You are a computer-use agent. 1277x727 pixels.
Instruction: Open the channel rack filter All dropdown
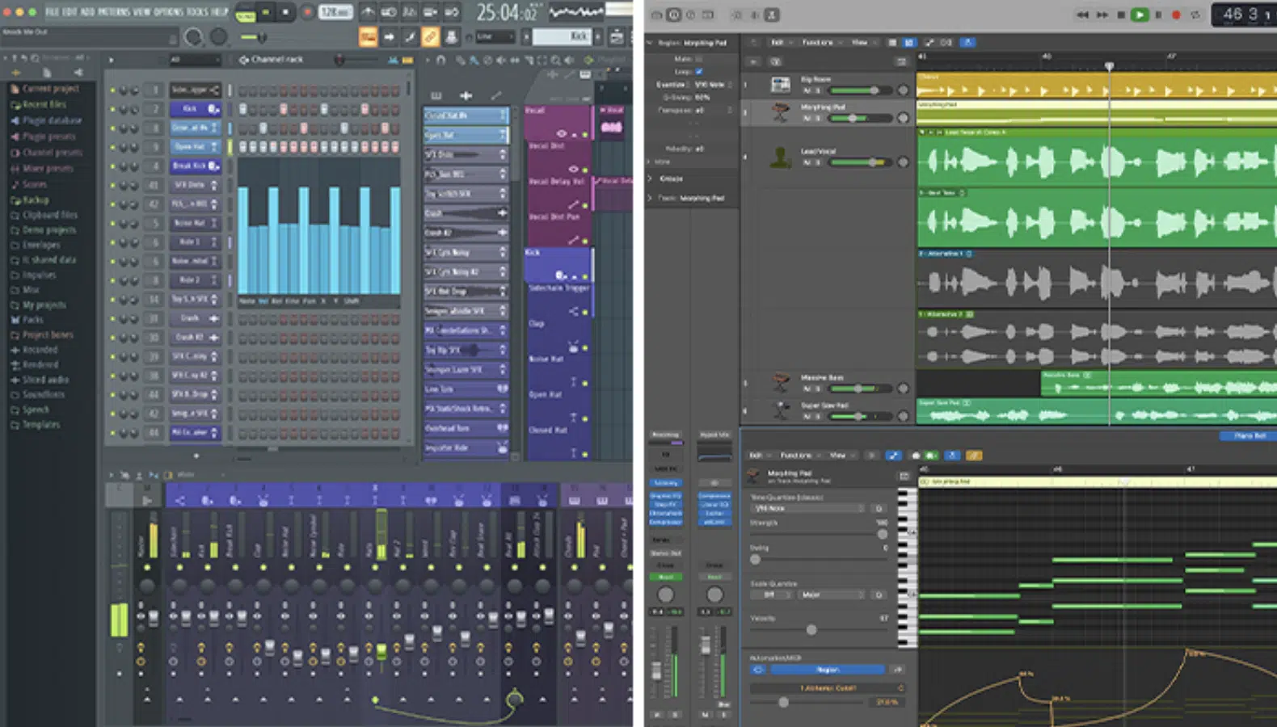[194, 60]
